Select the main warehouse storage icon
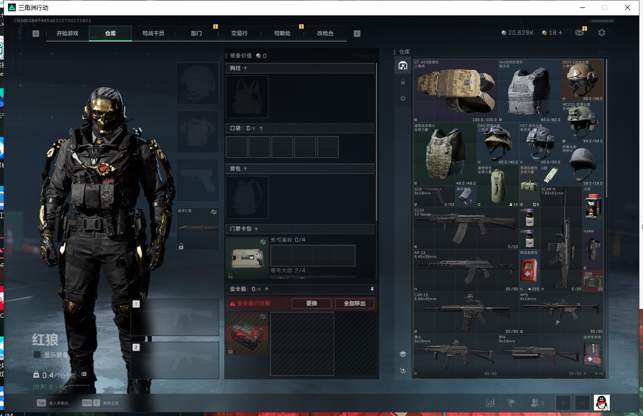Viewport: 643px width, 416px height. pyautogui.click(x=402, y=65)
